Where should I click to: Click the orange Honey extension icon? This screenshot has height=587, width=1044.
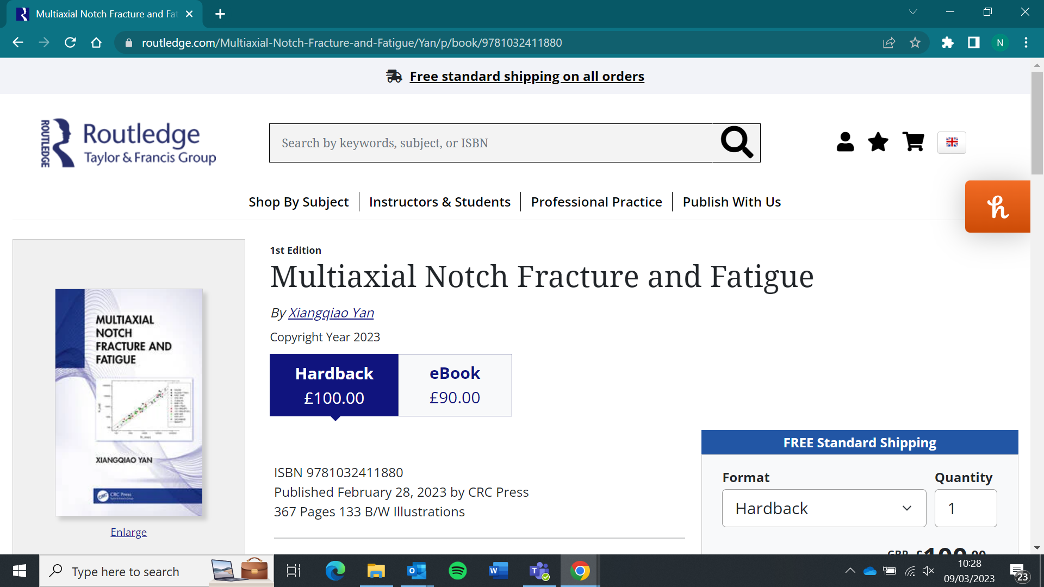coord(997,206)
